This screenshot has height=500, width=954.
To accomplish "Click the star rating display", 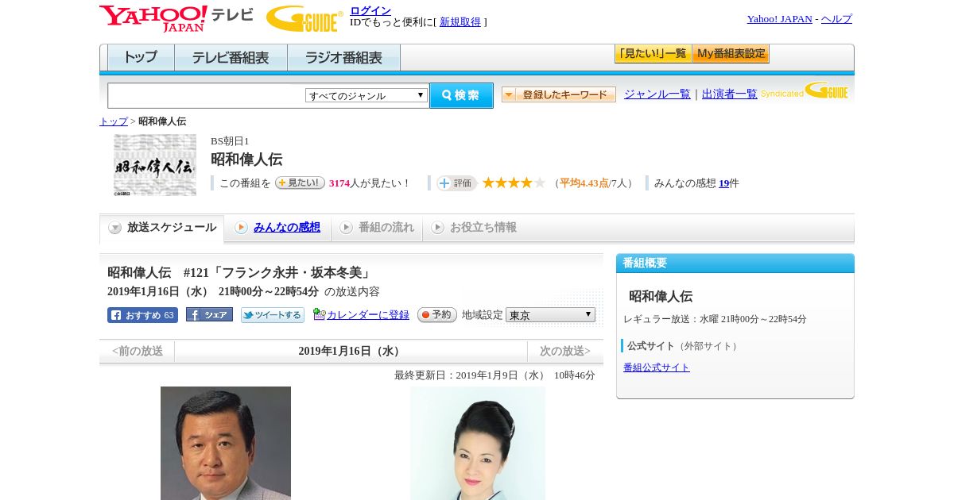I will pos(514,183).
